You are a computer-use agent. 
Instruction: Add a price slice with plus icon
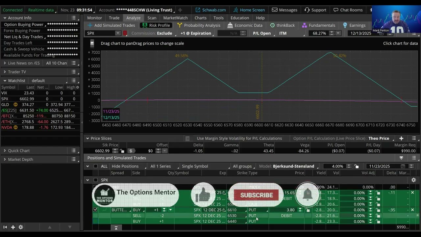click(x=401, y=138)
